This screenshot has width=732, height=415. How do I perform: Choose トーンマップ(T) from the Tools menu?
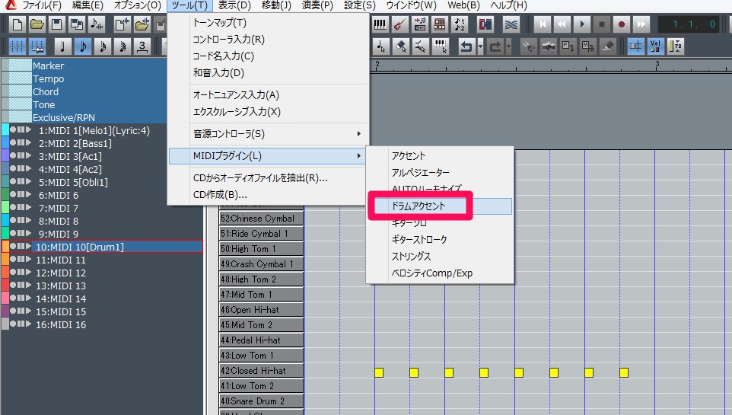click(x=220, y=23)
